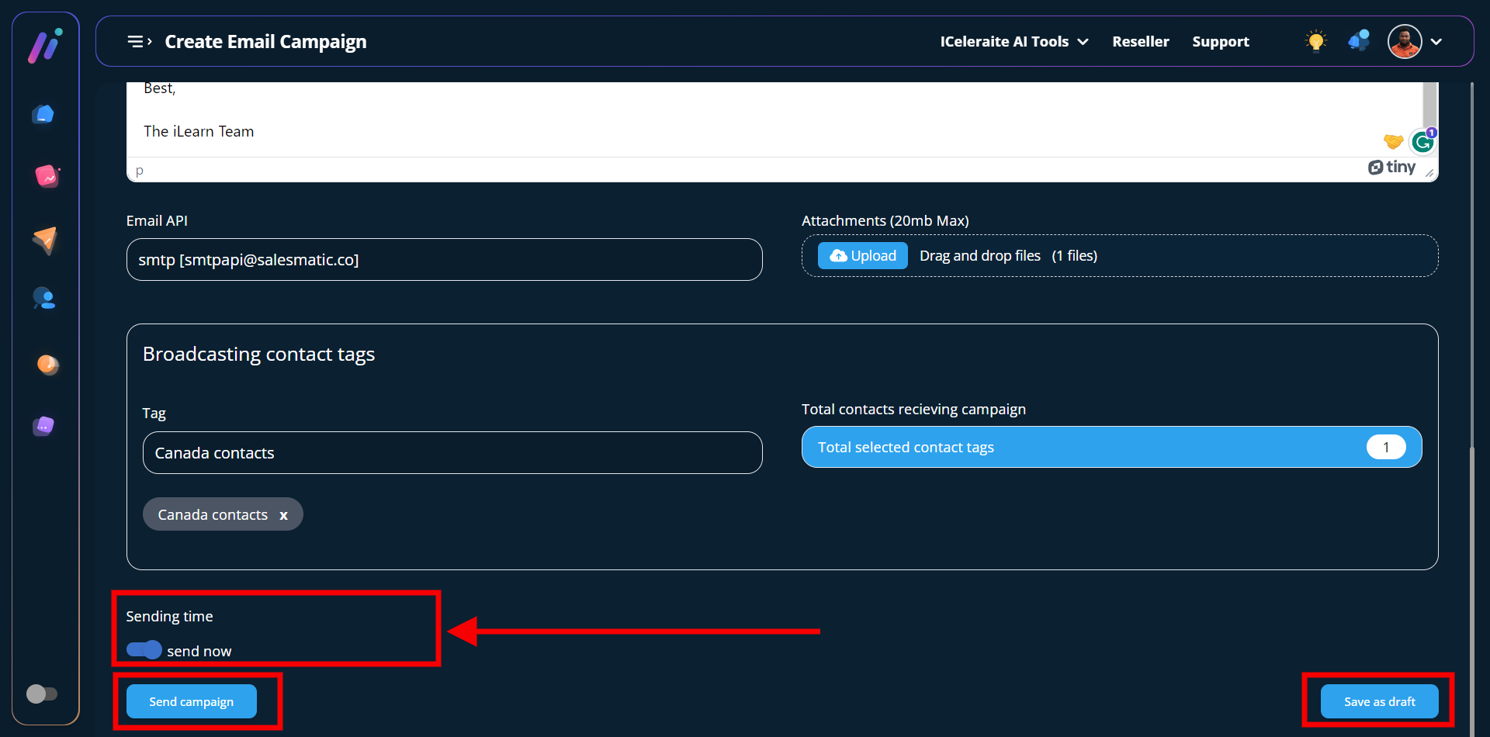
Task: Click the orange pie chart sidebar icon
Action: 47,364
